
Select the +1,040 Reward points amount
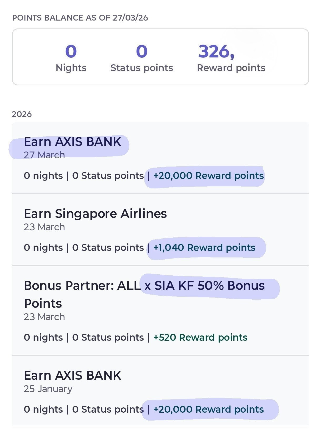[204, 247]
